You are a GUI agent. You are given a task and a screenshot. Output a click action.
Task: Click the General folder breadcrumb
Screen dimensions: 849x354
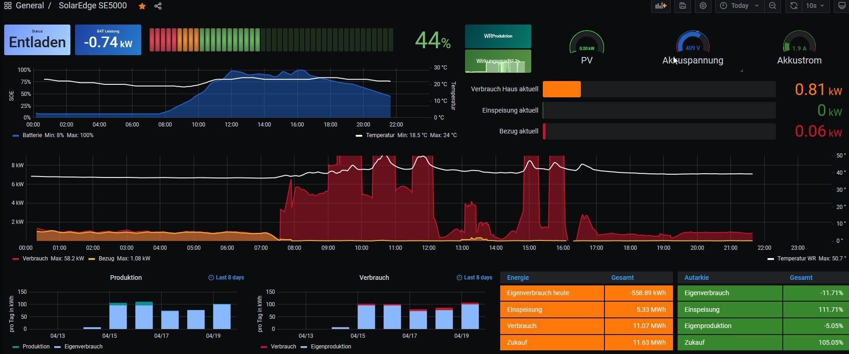tap(30, 6)
